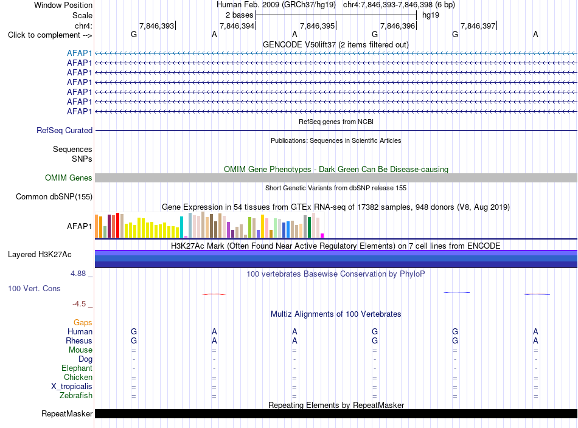Click the '100 vertebrates Basewise Conservation by PhyloP' title
578x428 pixels.
pyautogui.click(x=336, y=274)
